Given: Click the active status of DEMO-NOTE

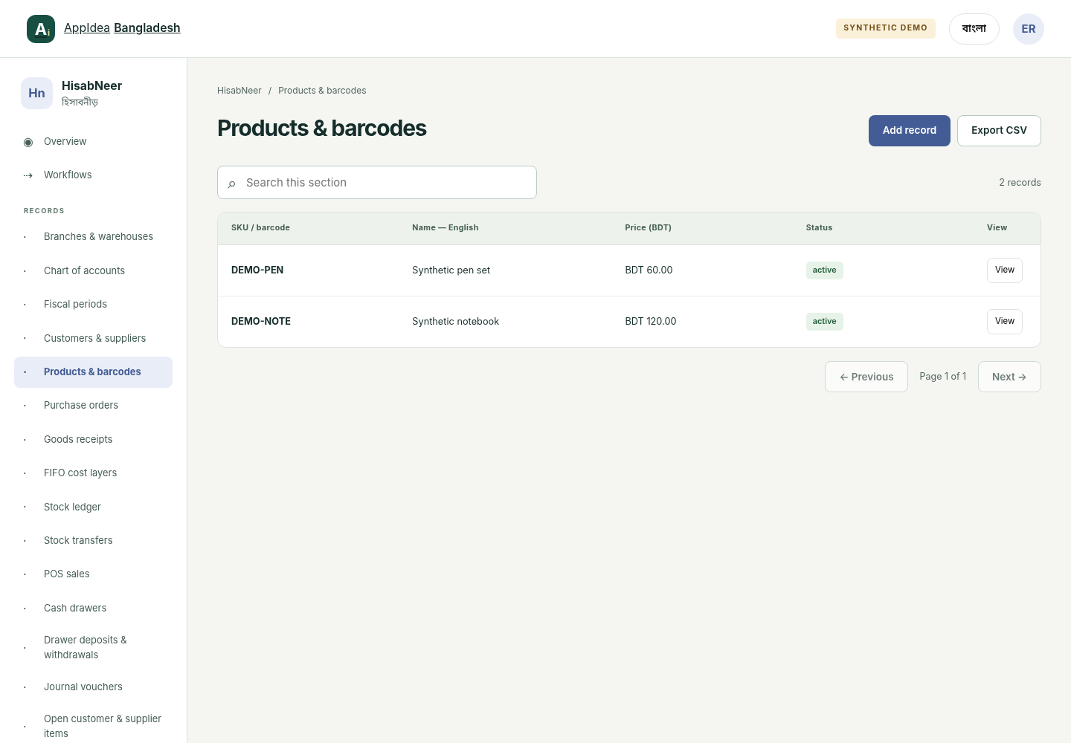Looking at the screenshot, I should [824, 322].
